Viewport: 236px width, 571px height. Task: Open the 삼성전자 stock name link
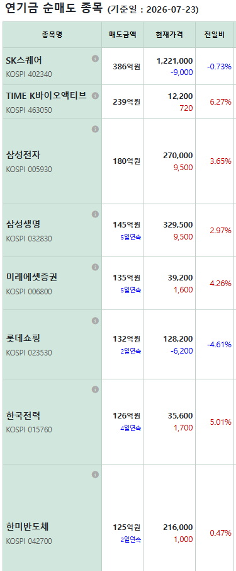click(x=23, y=155)
